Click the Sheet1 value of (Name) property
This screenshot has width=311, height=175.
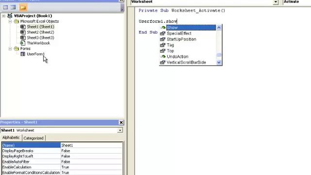pos(91,145)
